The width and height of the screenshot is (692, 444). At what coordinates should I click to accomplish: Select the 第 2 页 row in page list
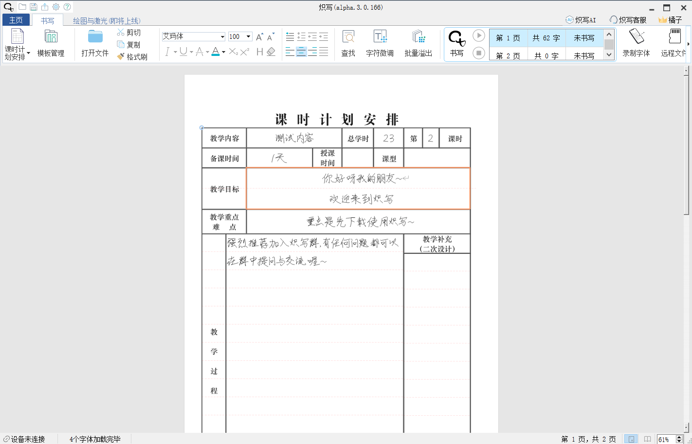[546, 54]
